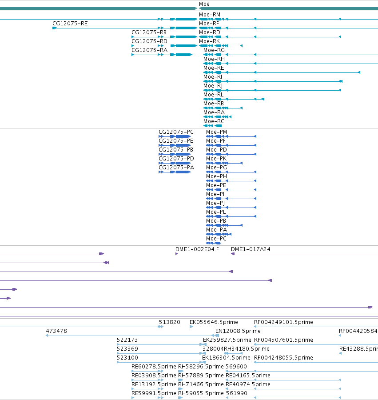The height and width of the screenshot is (400, 378).
Task: Select the Moe-RF transcript label
Action: [x=209, y=24]
